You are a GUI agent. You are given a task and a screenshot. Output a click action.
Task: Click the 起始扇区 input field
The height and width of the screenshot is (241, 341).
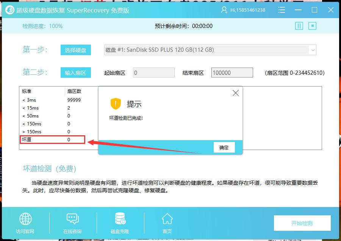153,72
